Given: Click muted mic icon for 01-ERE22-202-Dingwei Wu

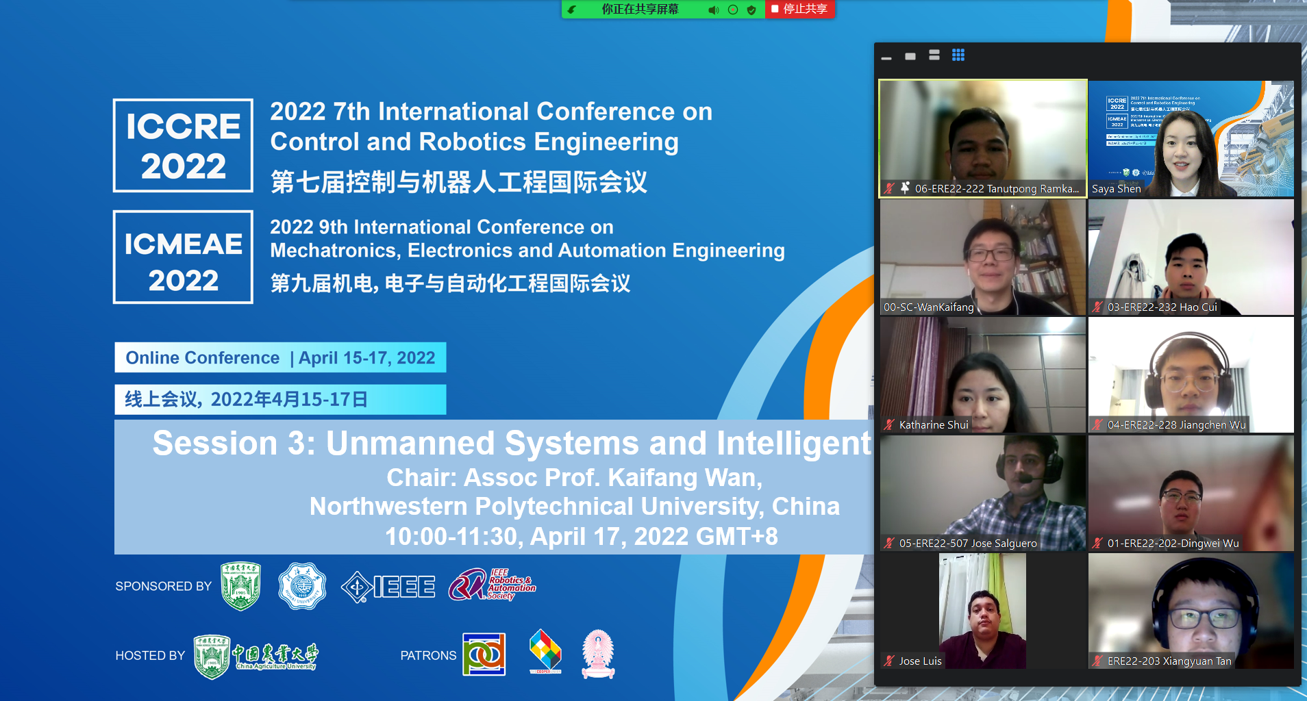Looking at the screenshot, I should 1097,543.
